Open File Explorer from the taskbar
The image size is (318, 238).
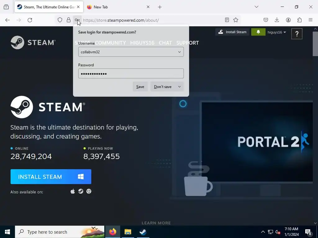pos(128,232)
